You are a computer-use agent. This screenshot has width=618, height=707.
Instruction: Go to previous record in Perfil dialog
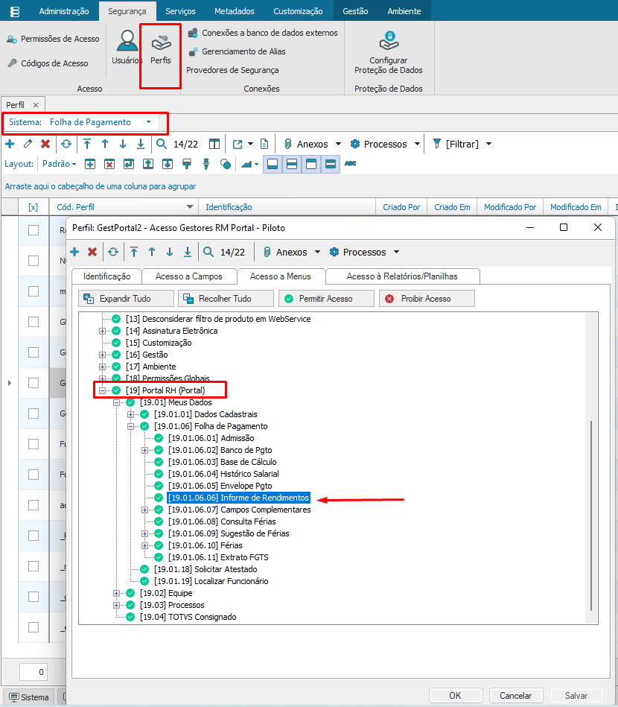(x=152, y=252)
